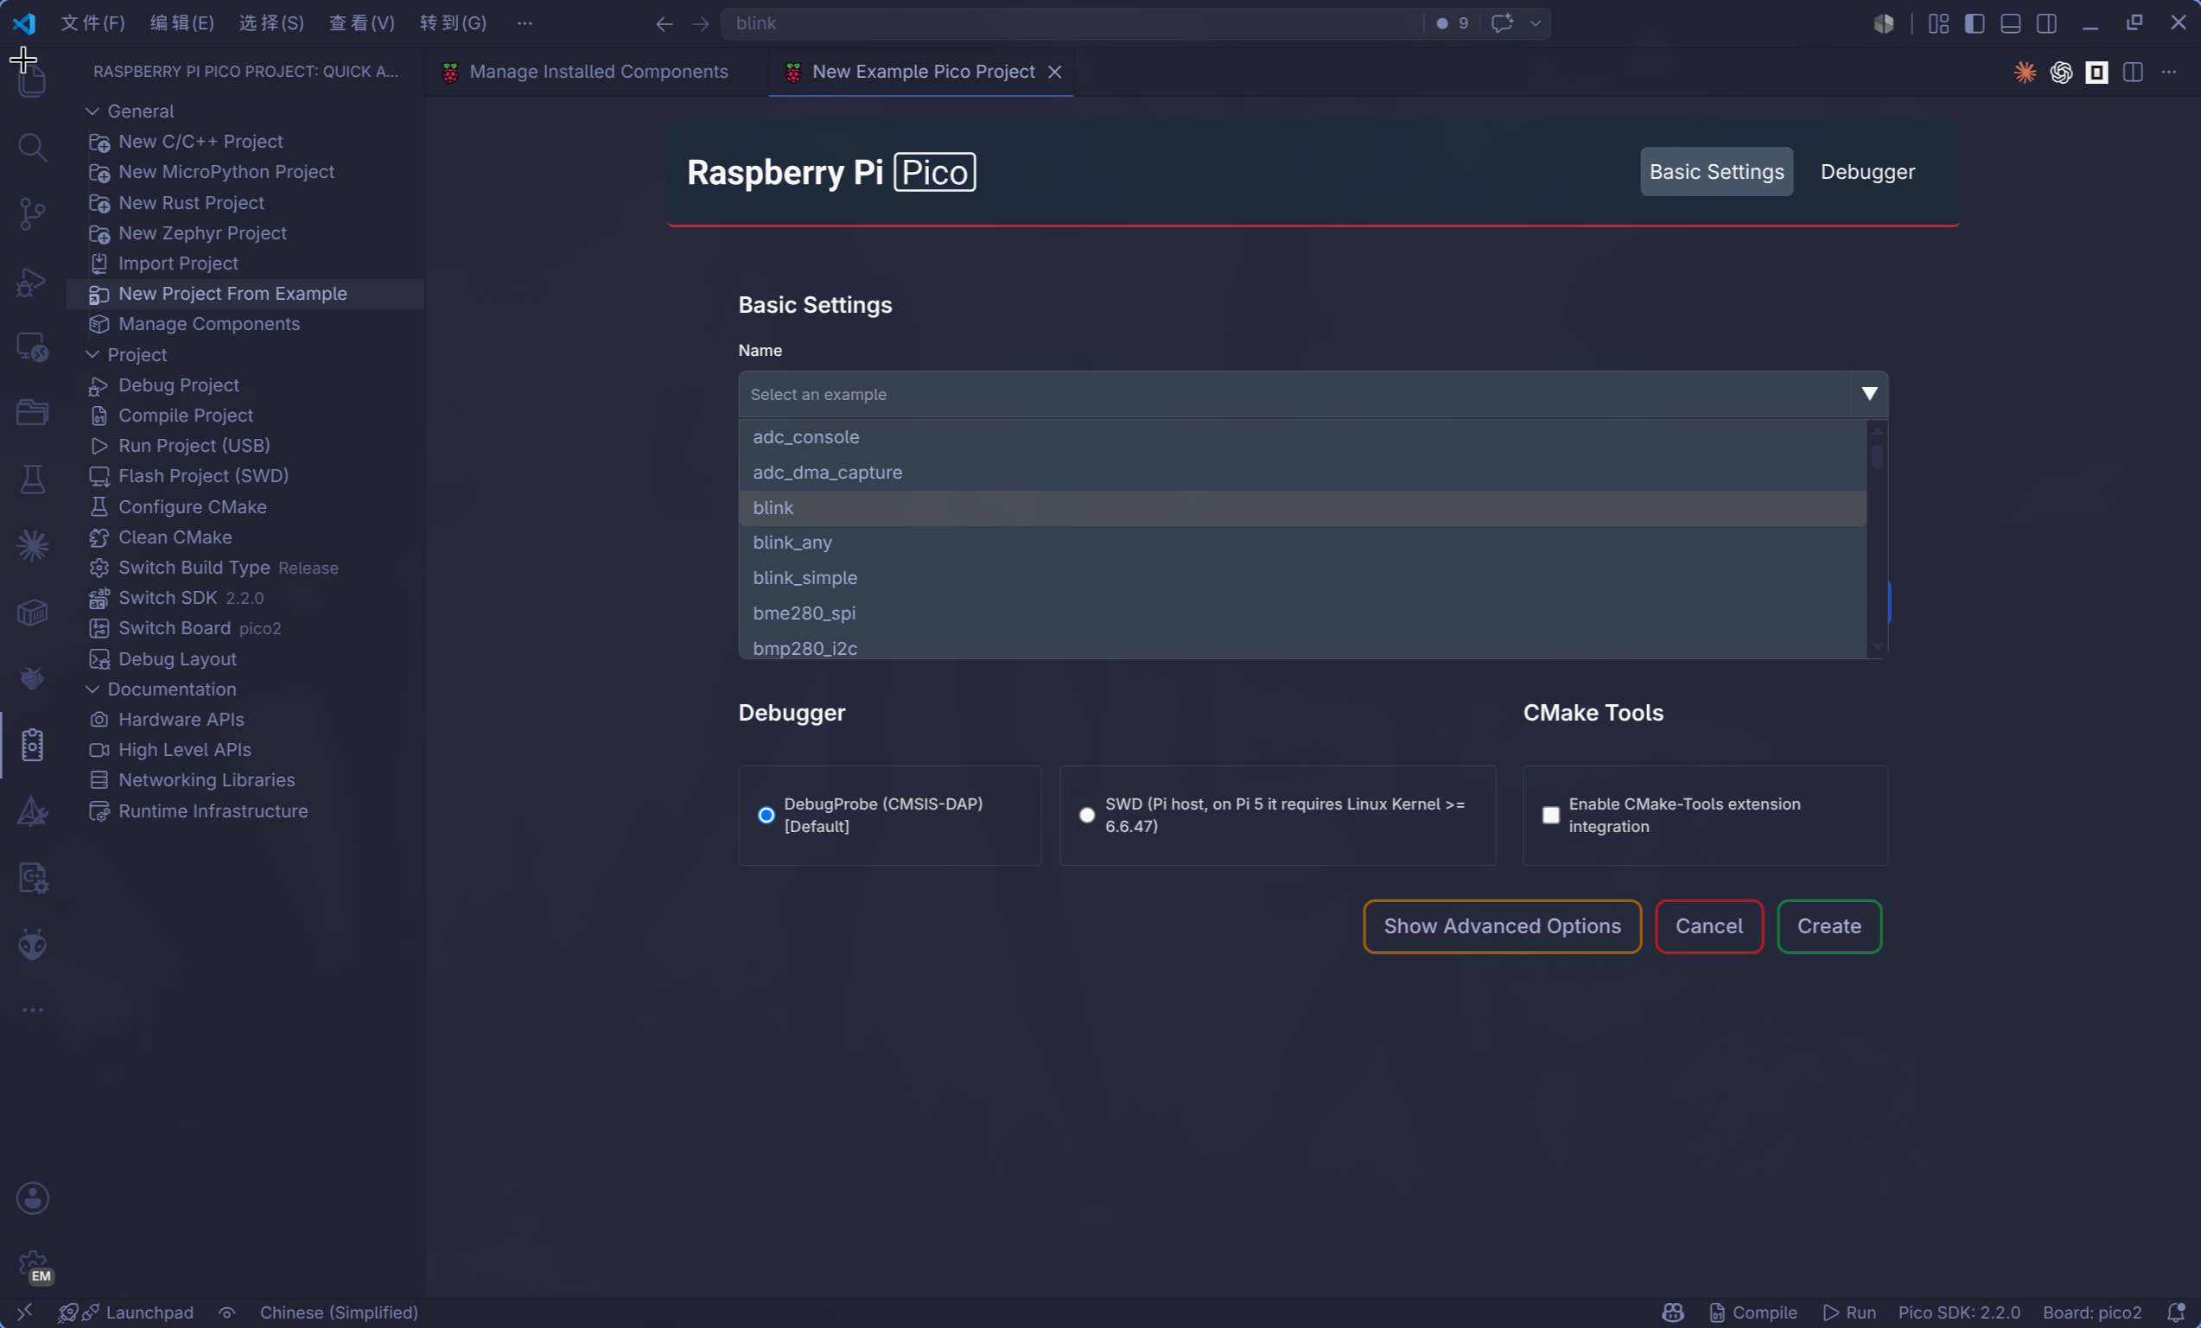Choose the blink example from list

point(1302,507)
